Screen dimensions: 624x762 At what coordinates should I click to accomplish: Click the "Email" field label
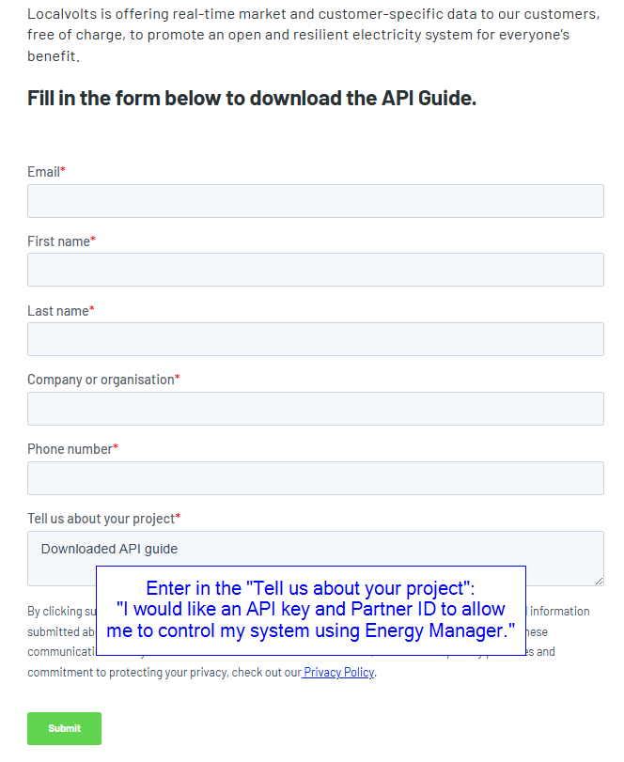[x=43, y=172]
